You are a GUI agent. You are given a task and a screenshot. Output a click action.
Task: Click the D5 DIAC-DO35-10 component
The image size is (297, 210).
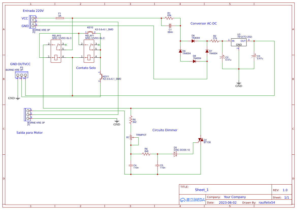coord(175,154)
